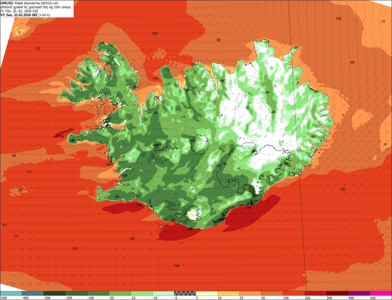Screen dimensions: 392x300
Task: Click the -10 to -5 palest green legend swatch
Action: point(163,293)
